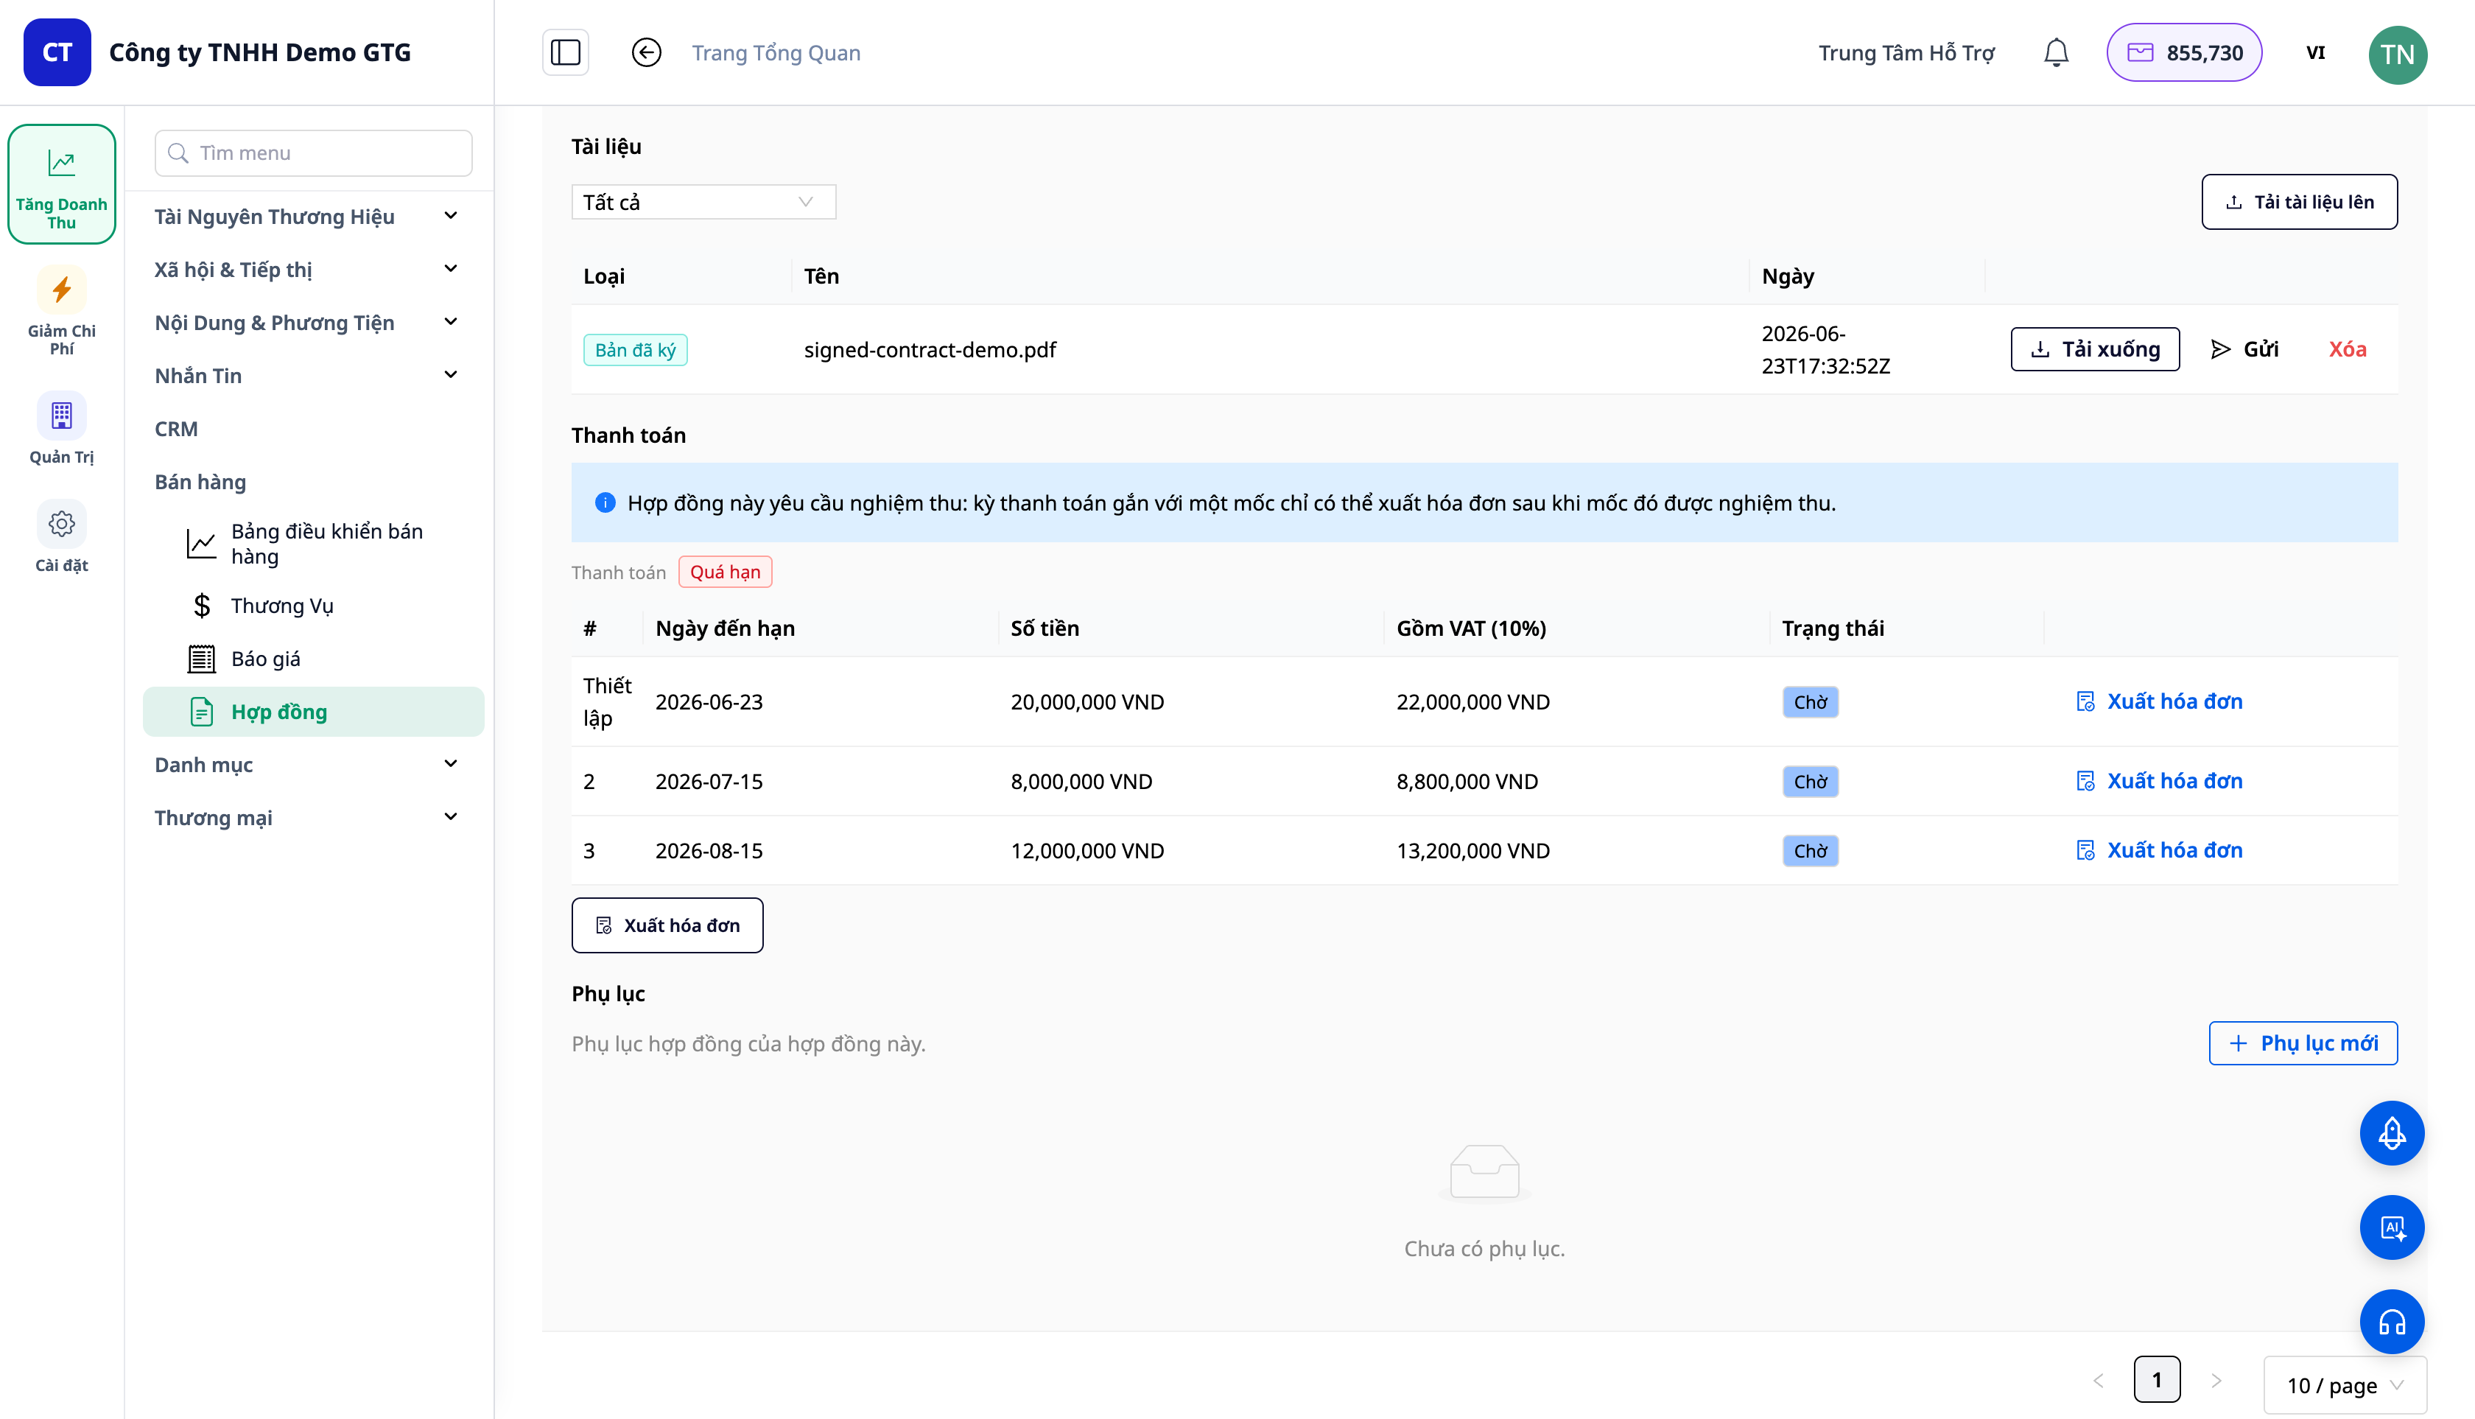Screen dimensions: 2475x1419
Task: Toggle the sidebar panel collapse icon
Action: coord(565,52)
